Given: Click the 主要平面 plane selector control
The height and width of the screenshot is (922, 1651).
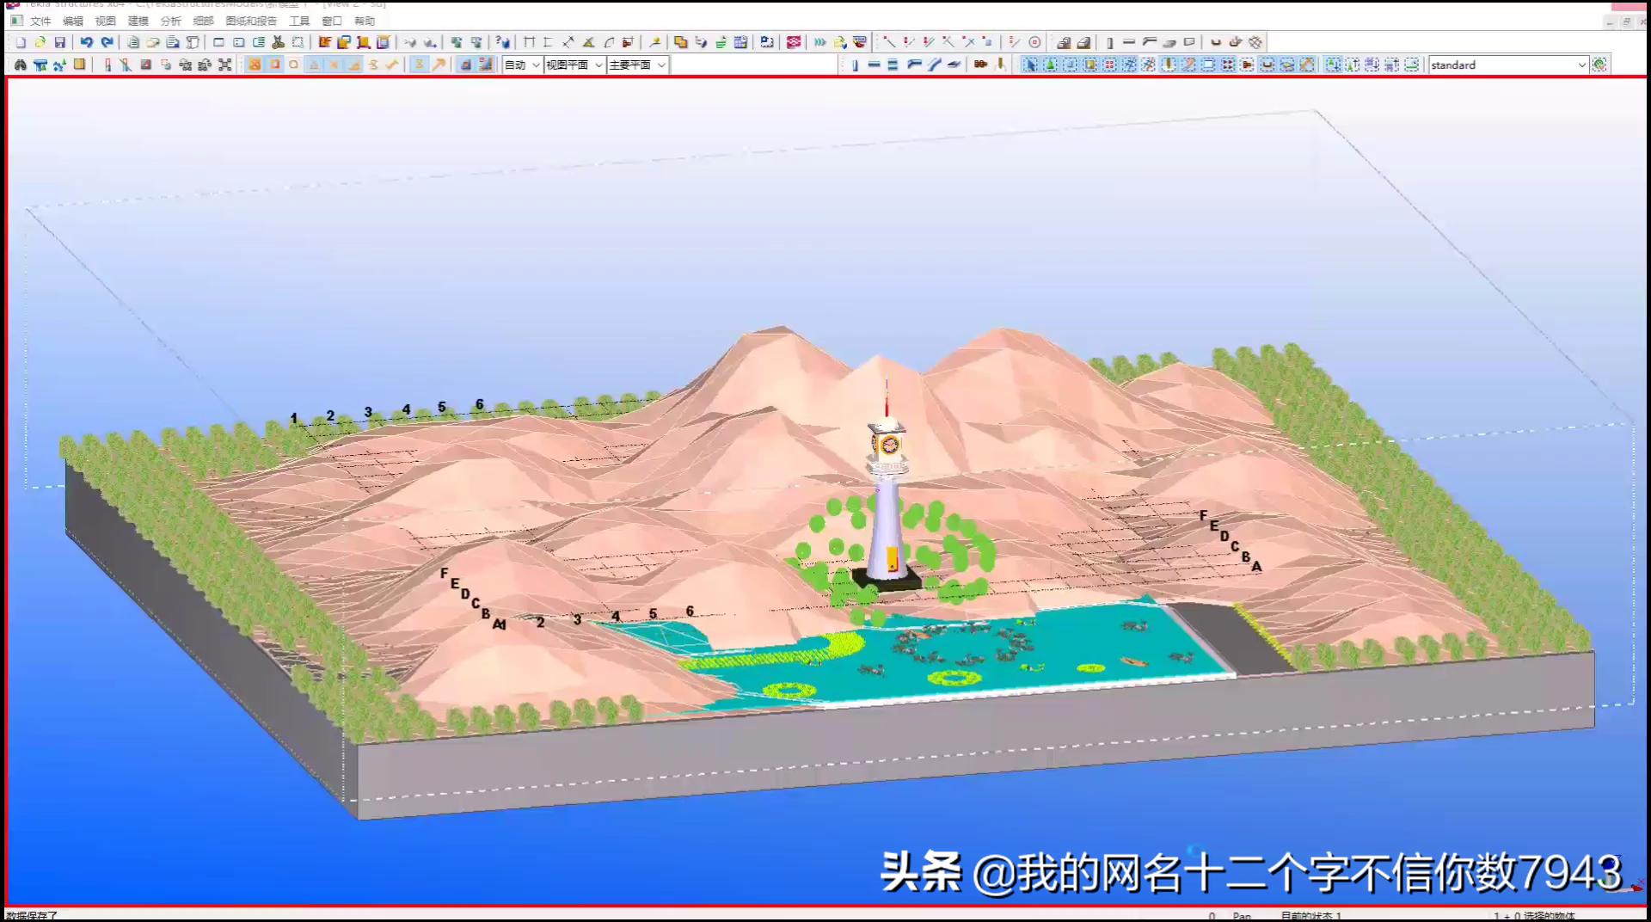Looking at the screenshot, I should pos(636,64).
